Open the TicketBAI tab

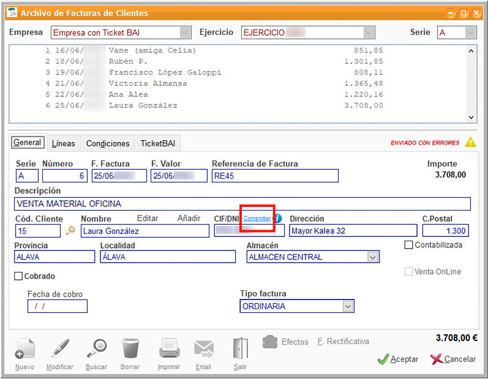click(158, 143)
